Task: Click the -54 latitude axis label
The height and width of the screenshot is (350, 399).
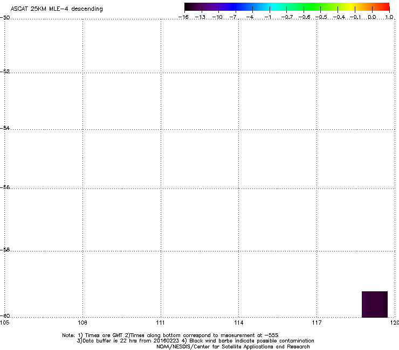Action: 5,128
